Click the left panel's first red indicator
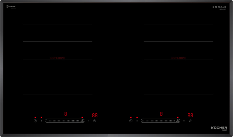The image size is (233, 137). [35, 117]
